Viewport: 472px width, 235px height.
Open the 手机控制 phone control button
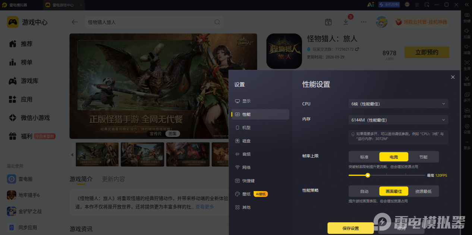[x=389, y=5]
